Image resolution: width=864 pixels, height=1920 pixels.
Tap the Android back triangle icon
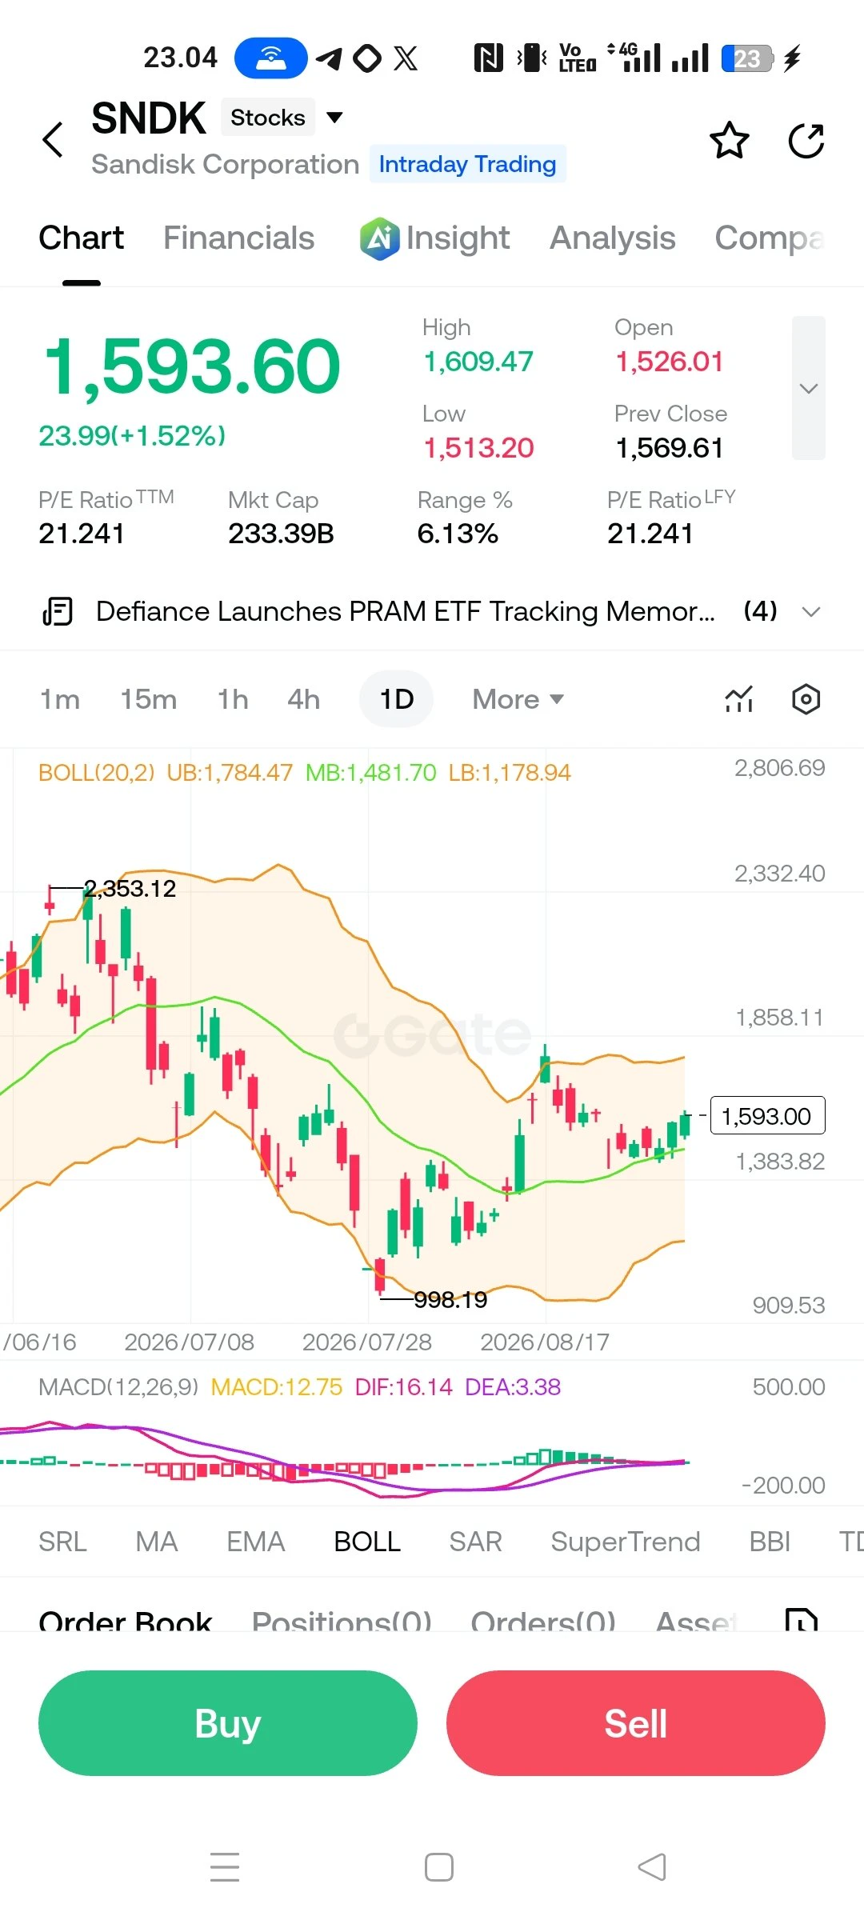click(652, 1866)
